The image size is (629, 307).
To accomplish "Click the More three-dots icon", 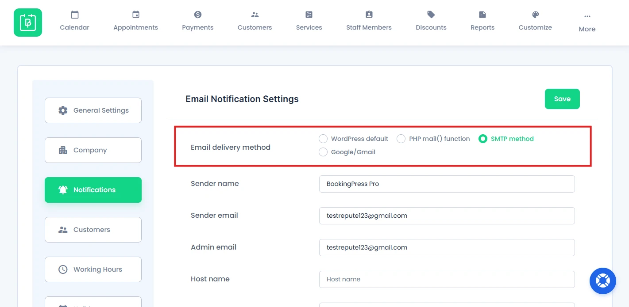I will pyautogui.click(x=587, y=16).
